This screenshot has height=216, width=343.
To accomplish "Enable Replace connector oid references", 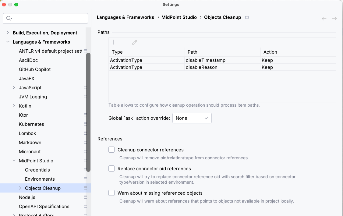I will pos(111,168).
